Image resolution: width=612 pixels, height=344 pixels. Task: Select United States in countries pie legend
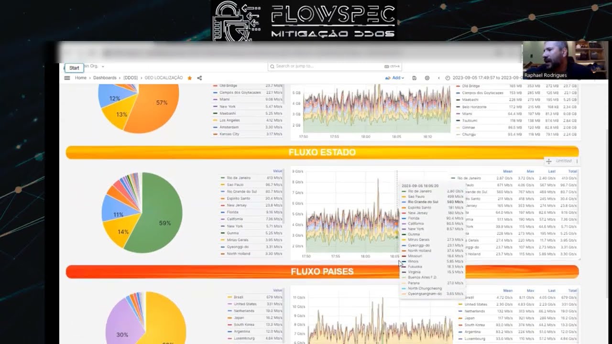click(245, 304)
